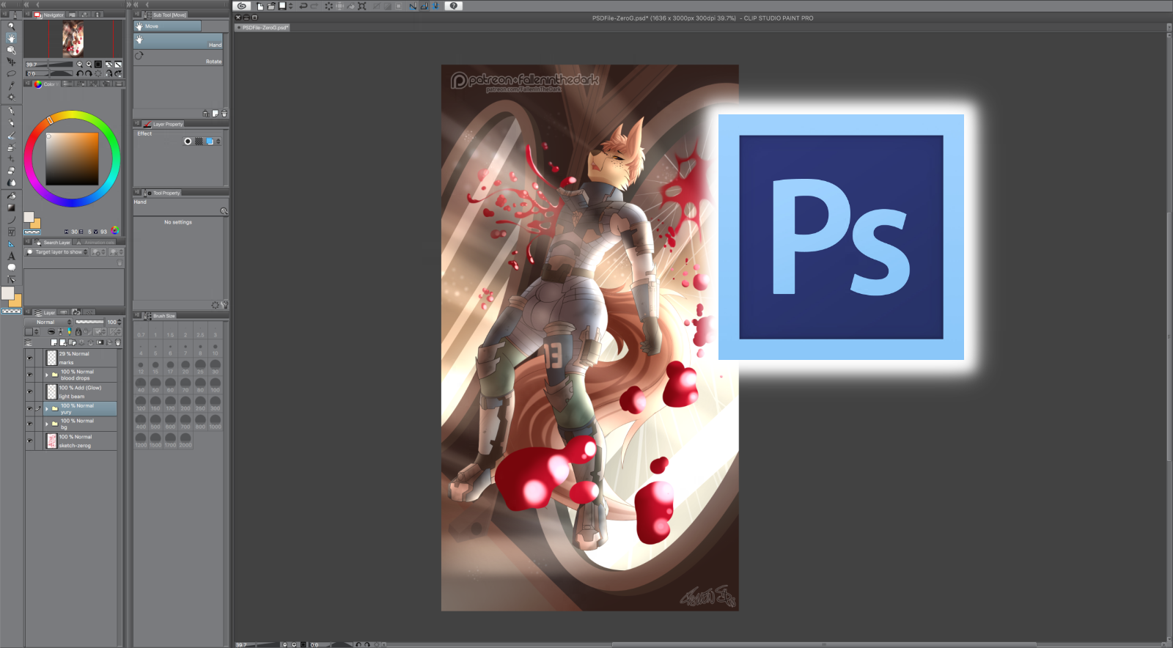
Task: Switch to the Navigator tab
Action: (x=49, y=15)
